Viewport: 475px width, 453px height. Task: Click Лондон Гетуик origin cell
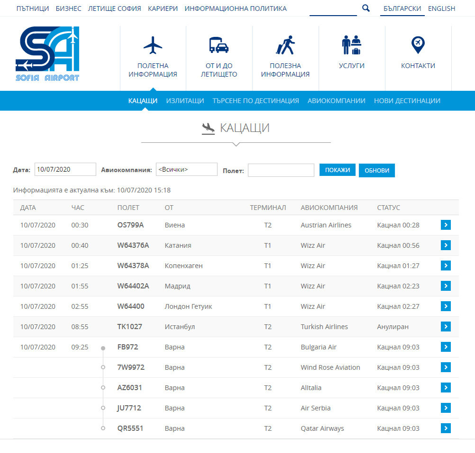pyautogui.click(x=188, y=306)
